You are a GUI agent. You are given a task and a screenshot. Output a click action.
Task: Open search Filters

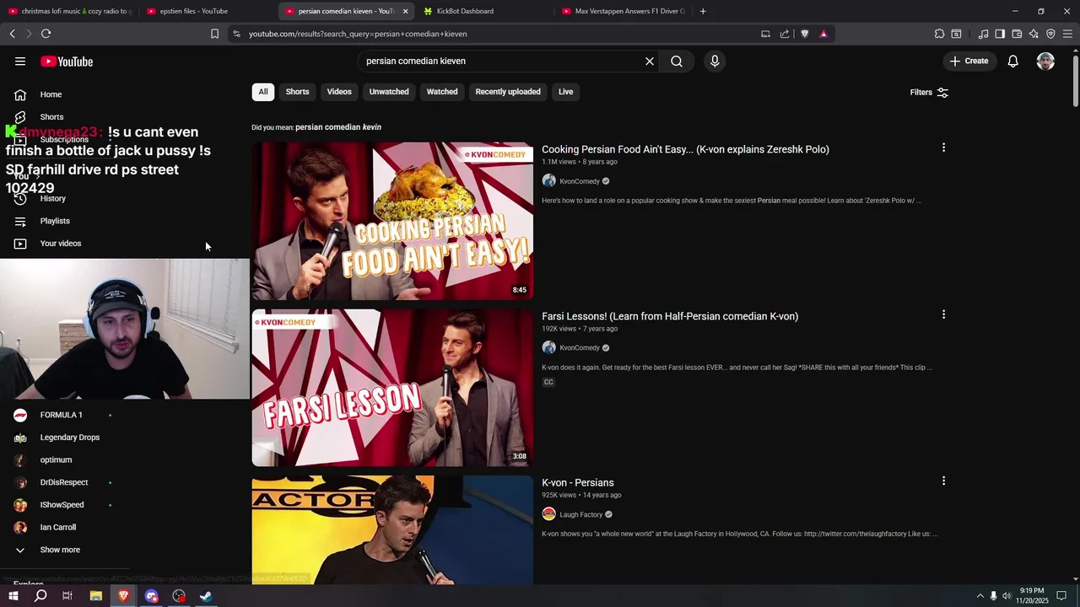[929, 93]
